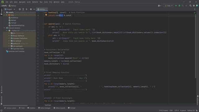Screen dimensions: 199x112
Task: Open Project panel options gear
Action: [x=31, y=9]
